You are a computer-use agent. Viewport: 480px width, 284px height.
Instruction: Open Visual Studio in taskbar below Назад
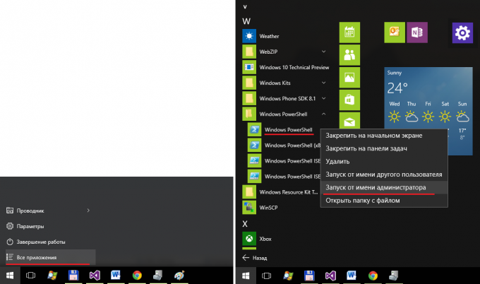pos(330,276)
